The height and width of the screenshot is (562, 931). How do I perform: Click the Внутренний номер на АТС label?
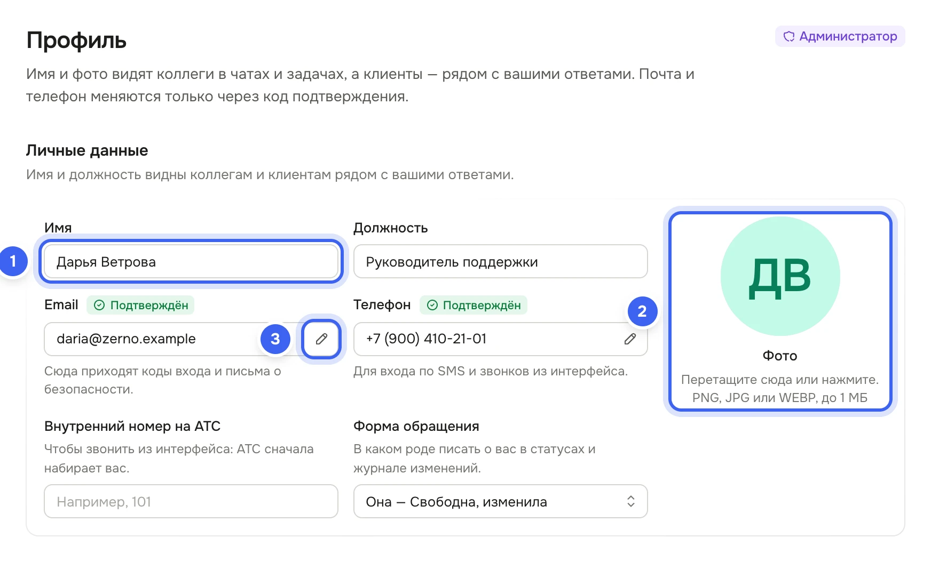[132, 426]
